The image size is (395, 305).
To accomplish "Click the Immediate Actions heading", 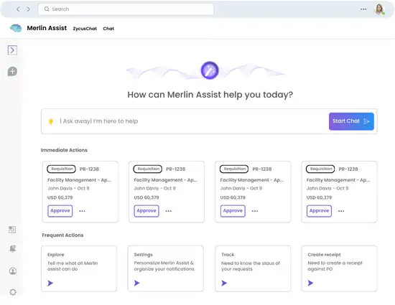I will tap(64, 150).
